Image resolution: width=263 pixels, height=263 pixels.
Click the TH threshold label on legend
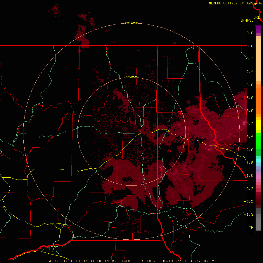(x=251, y=228)
